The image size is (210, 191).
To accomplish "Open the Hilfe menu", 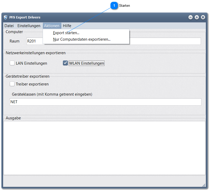I will [67, 26].
